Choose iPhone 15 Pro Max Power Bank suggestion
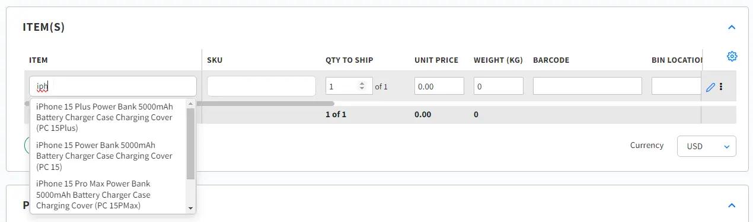The width and height of the screenshot is (753, 222). (107, 195)
